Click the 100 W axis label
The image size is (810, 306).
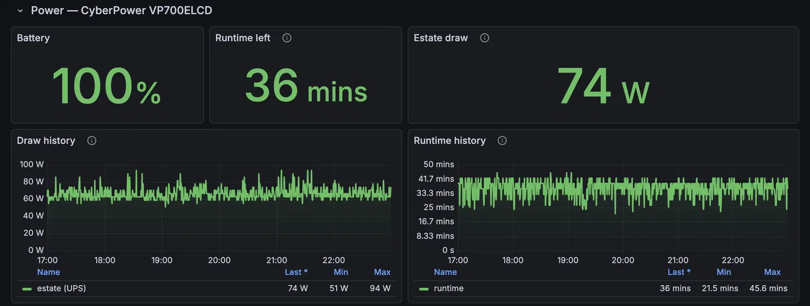pyautogui.click(x=32, y=164)
